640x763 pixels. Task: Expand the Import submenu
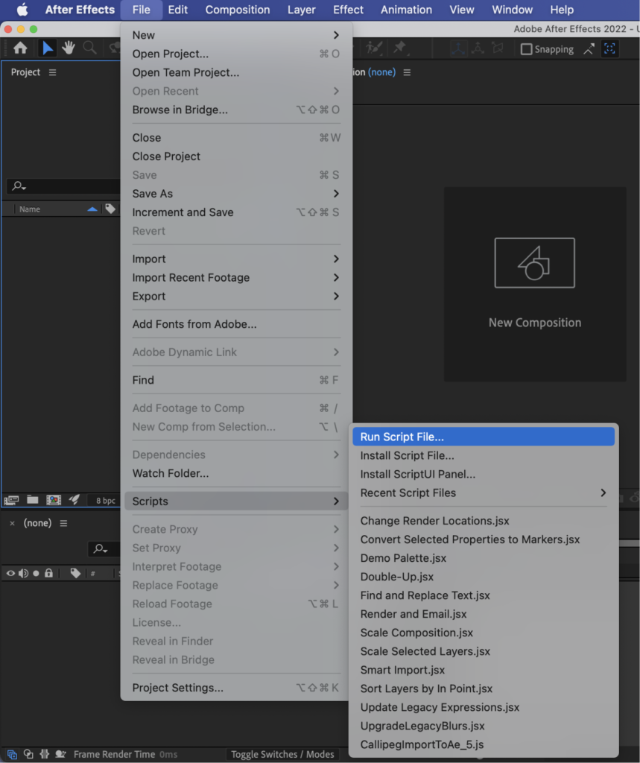click(x=236, y=259)
